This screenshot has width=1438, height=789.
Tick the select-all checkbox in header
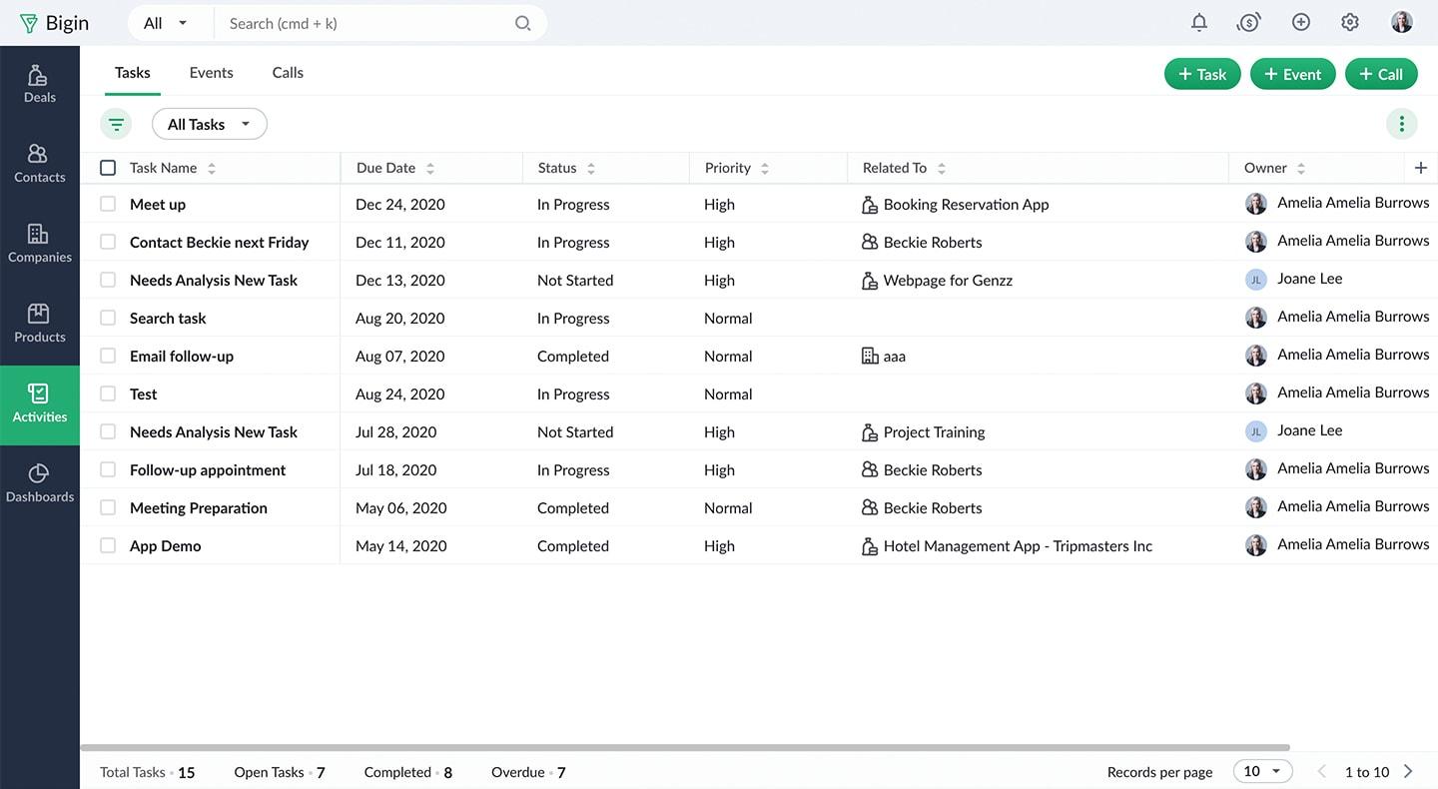coord(108,168)
